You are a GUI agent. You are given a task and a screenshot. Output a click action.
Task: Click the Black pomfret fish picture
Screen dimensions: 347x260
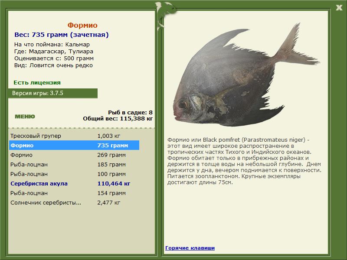[246, 75]
